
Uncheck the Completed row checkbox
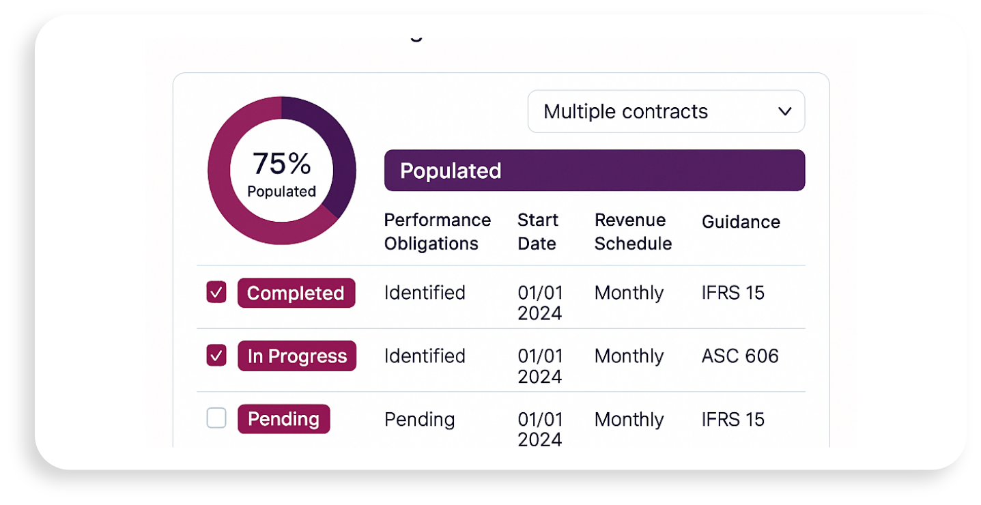click(x=216, y=293)
